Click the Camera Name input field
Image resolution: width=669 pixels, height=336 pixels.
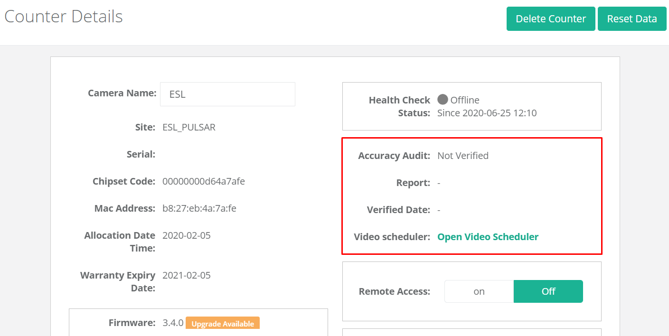[227, 94]
